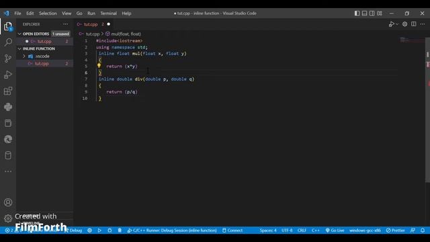Screen dimensions: 430x242
Task: Click the status bar run play icon
Action: click(x=99, y=231)
